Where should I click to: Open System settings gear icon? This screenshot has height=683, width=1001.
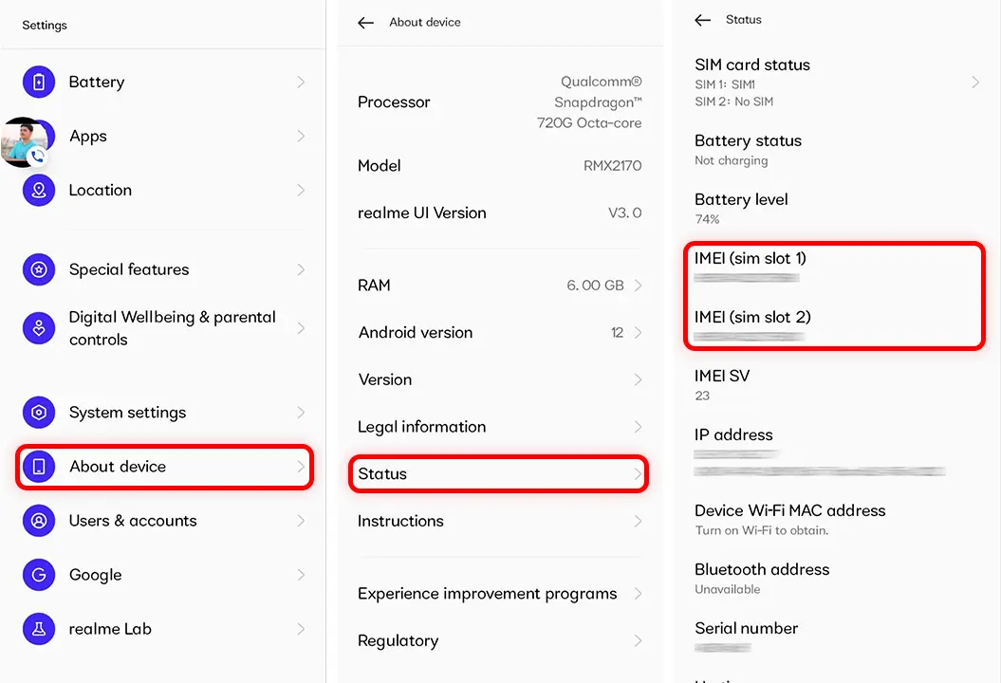[x=39, y=413]
